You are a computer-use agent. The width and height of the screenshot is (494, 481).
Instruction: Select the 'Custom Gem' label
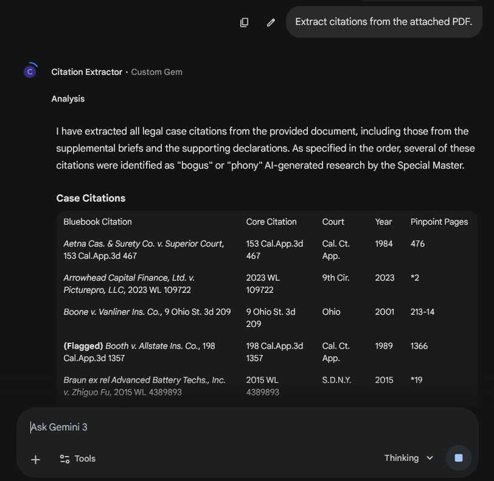pos(156,72)
